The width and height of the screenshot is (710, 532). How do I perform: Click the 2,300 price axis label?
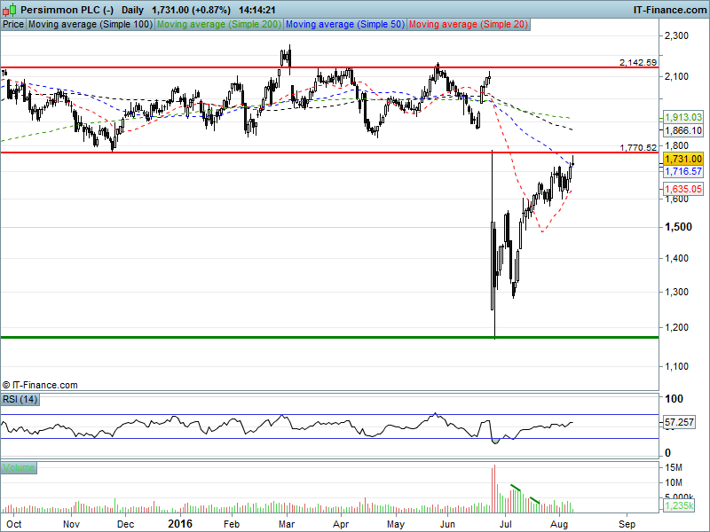(676, 35)
